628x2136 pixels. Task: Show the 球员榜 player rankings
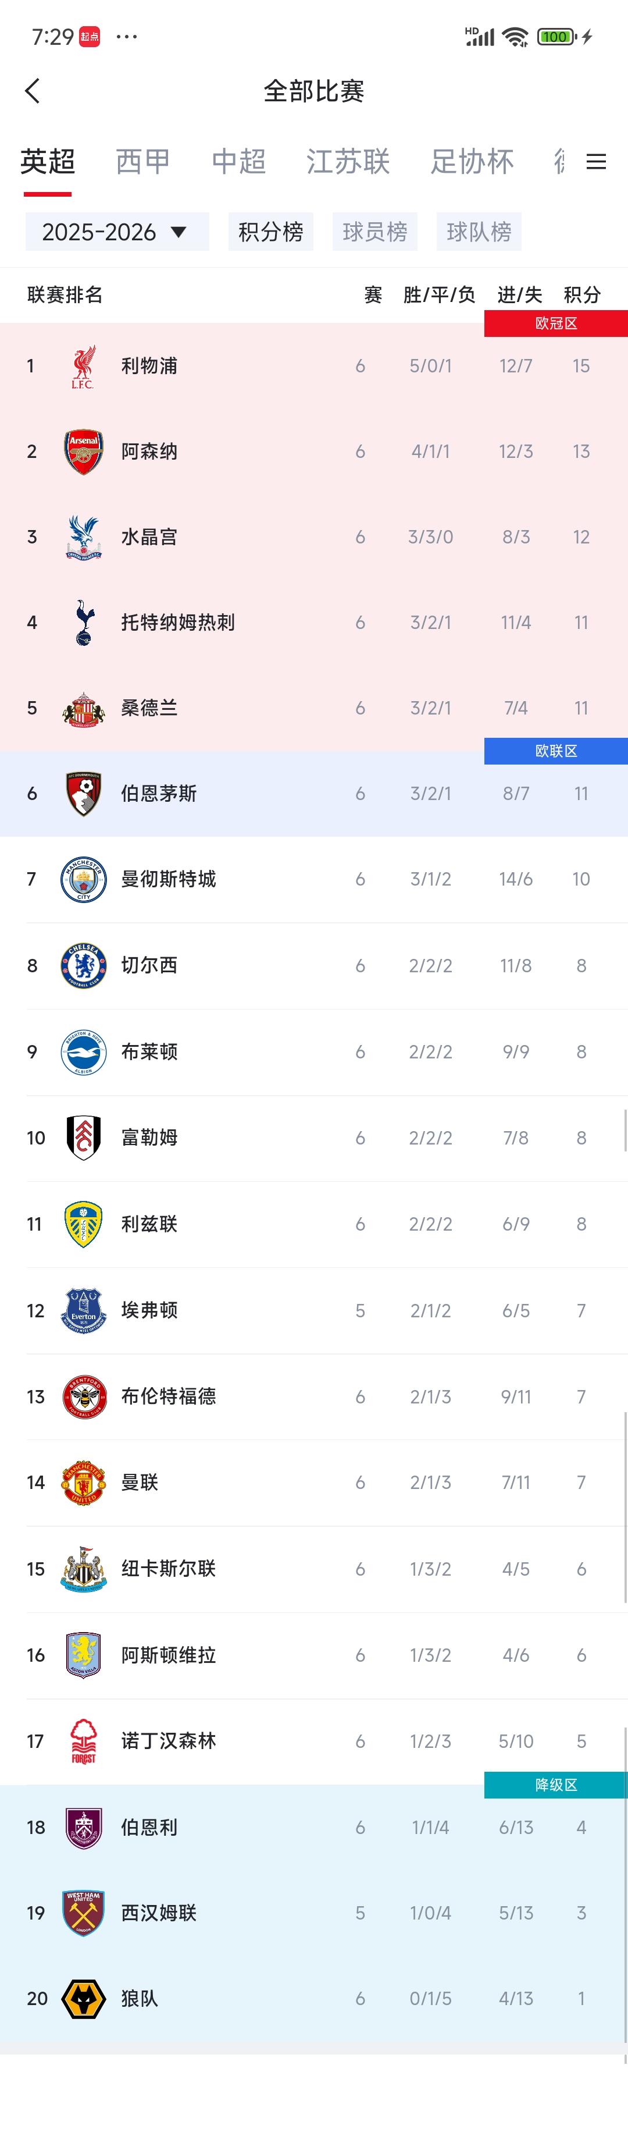[x=374, y=232]
